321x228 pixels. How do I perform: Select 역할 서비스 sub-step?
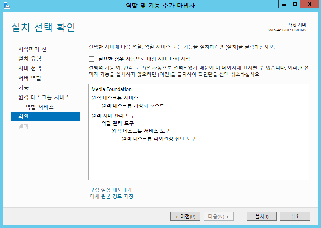(x=40, y=107)
